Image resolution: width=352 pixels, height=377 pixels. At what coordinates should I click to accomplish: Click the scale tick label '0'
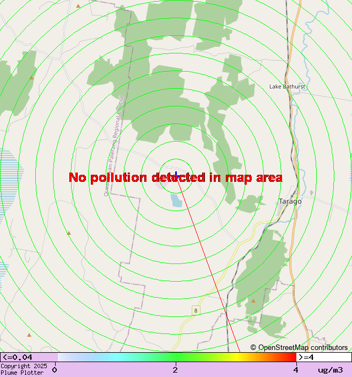click(x=55, y=370)
